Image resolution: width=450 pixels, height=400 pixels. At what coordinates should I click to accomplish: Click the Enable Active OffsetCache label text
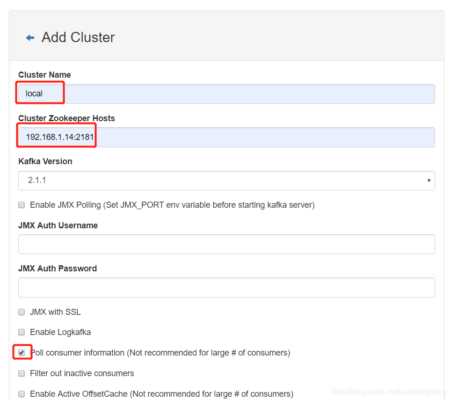(161, 394)
